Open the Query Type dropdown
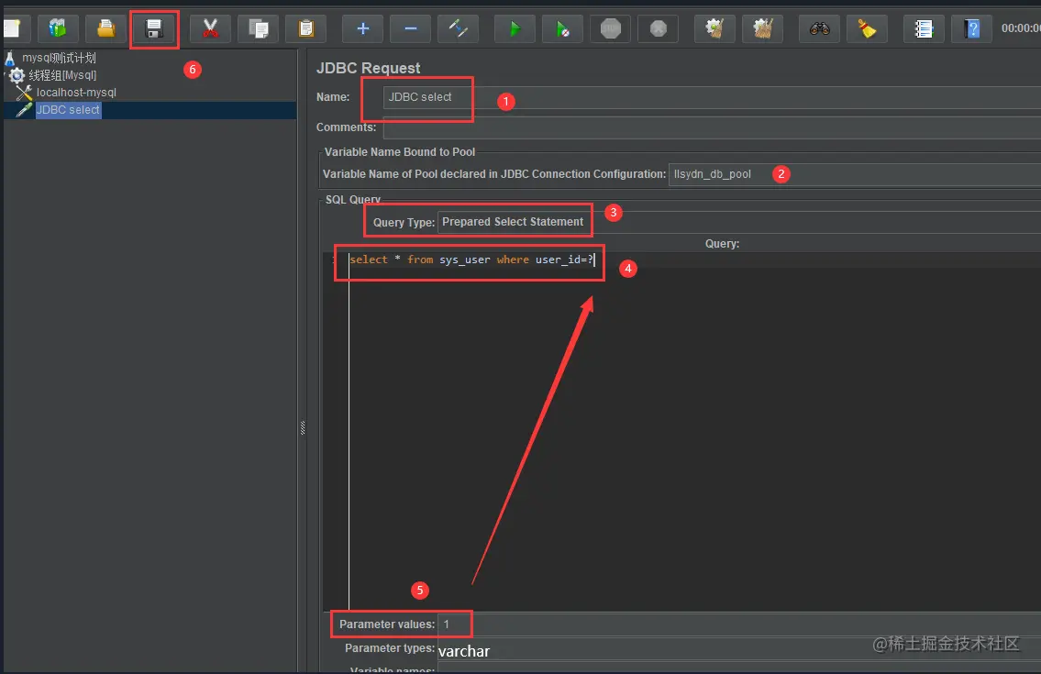1041x674 pixels. point(739,222)
